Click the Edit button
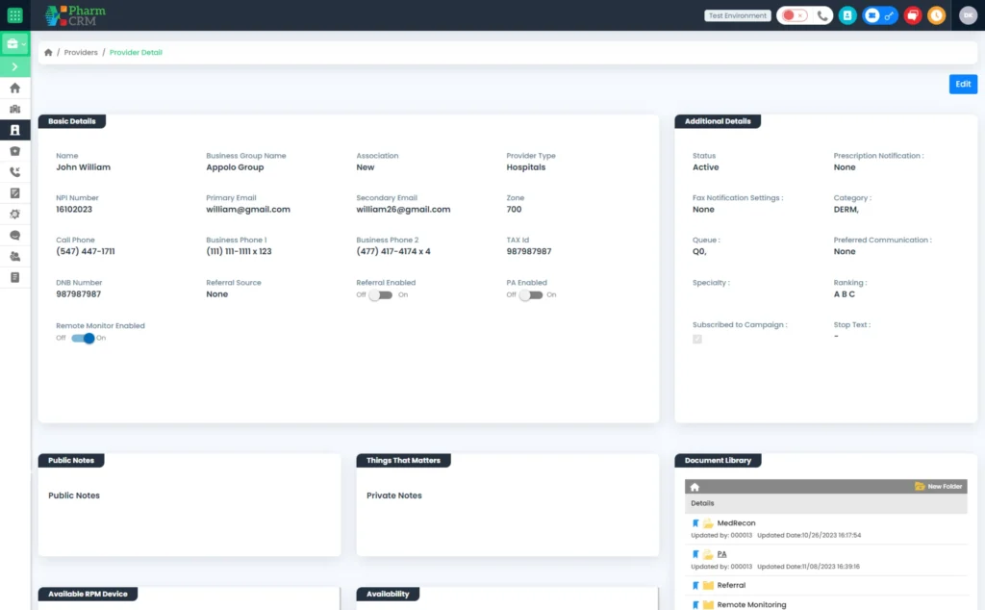The width and height of the screenshot is (985, 610). 963,84
